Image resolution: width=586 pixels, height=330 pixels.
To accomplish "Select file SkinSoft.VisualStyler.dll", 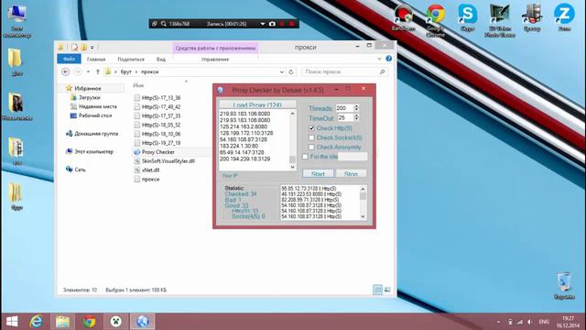I will coord(168,161).
